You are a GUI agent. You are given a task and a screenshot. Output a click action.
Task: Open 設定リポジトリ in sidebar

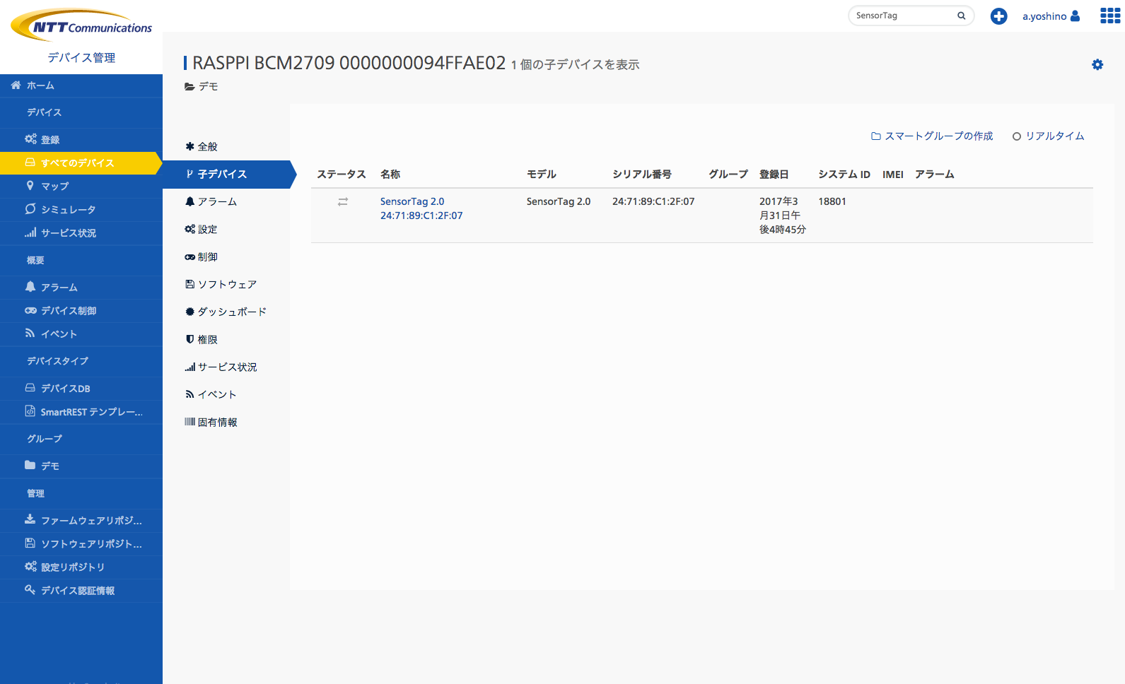pyautogui.click(x=81, y=567)
